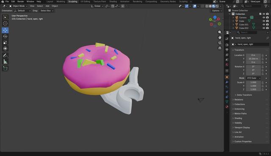Lock the Location X value

click(263, 55)
